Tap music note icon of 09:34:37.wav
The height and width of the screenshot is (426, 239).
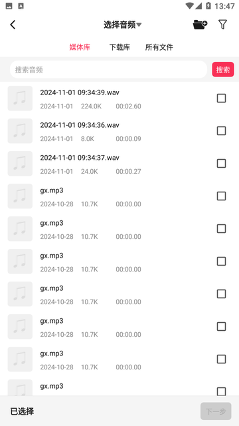click(20, 164)
